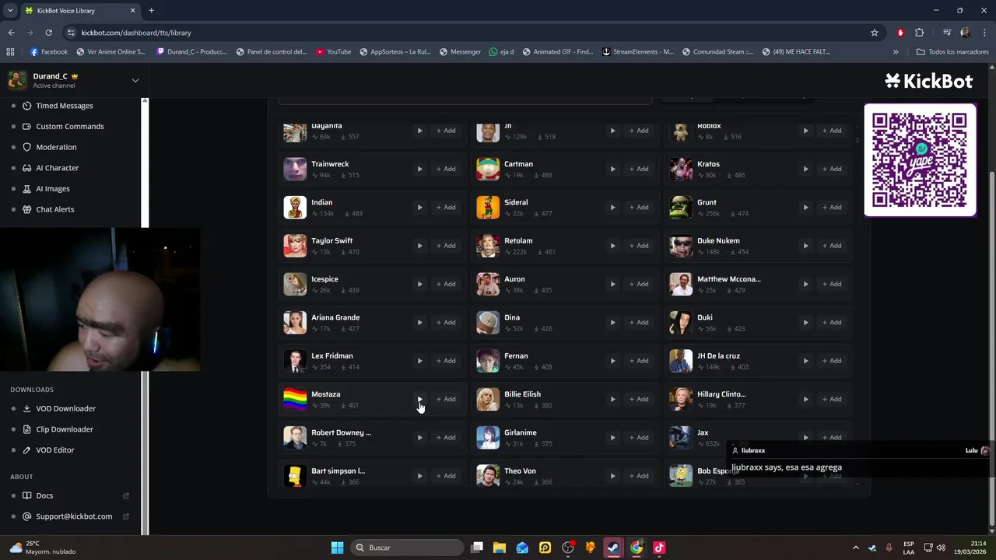Click the address bar URL
996x560 pixels.
click(x=136, y=33)
